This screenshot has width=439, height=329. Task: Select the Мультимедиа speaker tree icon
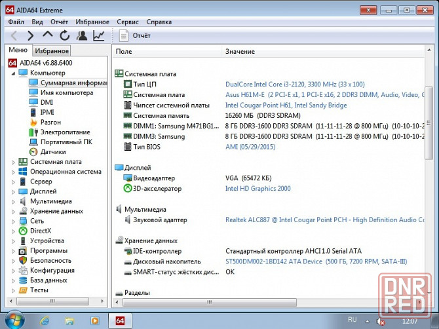point(23,201)
